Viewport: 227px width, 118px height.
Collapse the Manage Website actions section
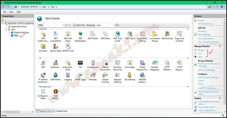pos(220,46)
